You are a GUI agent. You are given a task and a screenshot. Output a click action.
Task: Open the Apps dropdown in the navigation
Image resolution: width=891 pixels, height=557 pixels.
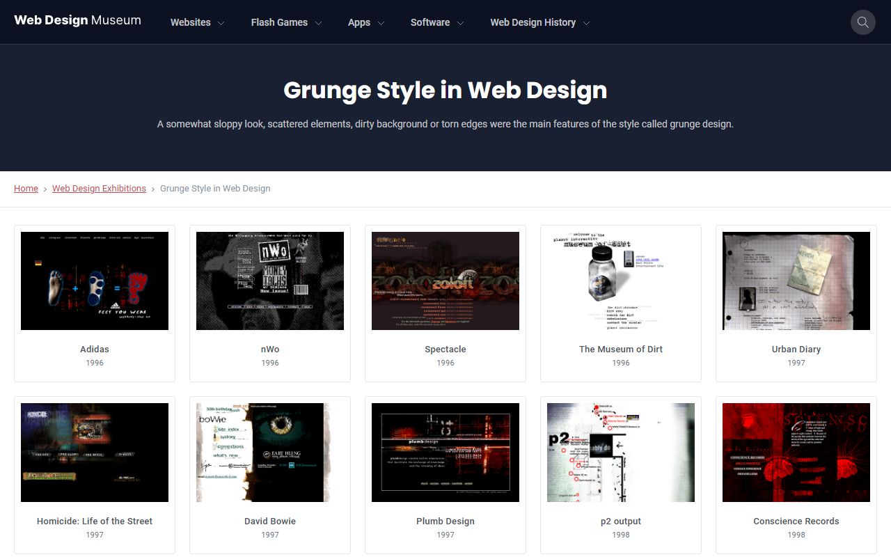[x=365, y=22]
